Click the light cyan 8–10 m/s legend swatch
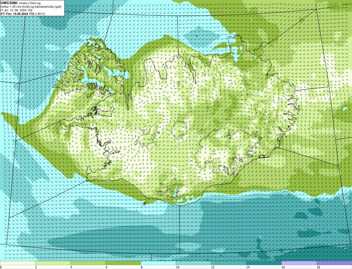 click(158, 263)
